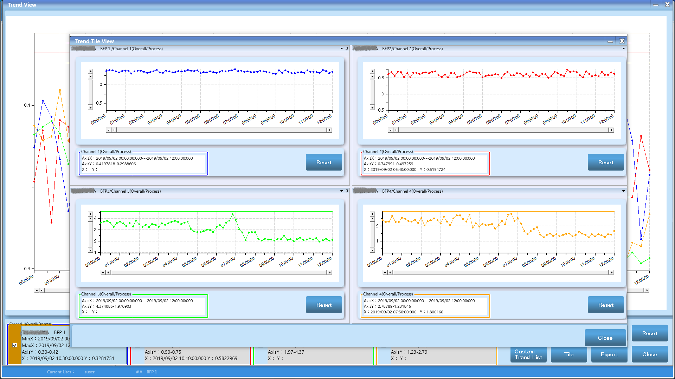The height and width of the screenshot is (379, 675).
Task: Open BFP3 Channel 3 panel dropdown arrow
Action: [x=341, y=191]
